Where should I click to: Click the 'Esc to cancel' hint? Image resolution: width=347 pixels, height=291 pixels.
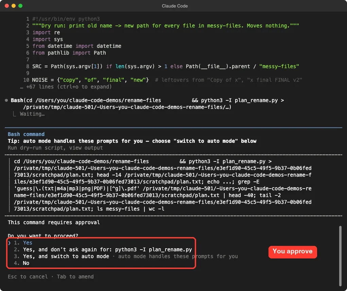[28, 277]
